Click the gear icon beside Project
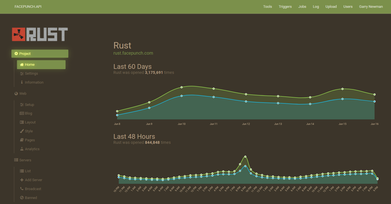This screenshot has height=204, width=391. [x=16, y=54]
